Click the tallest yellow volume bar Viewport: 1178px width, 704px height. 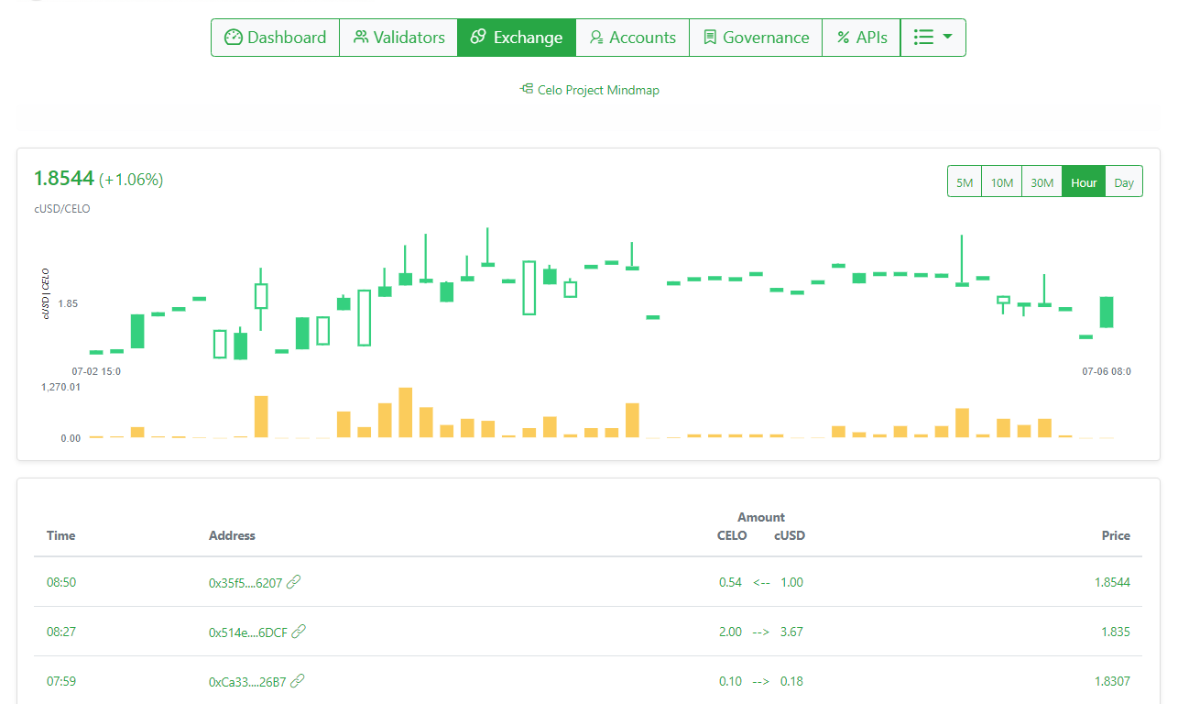point(406,413)
